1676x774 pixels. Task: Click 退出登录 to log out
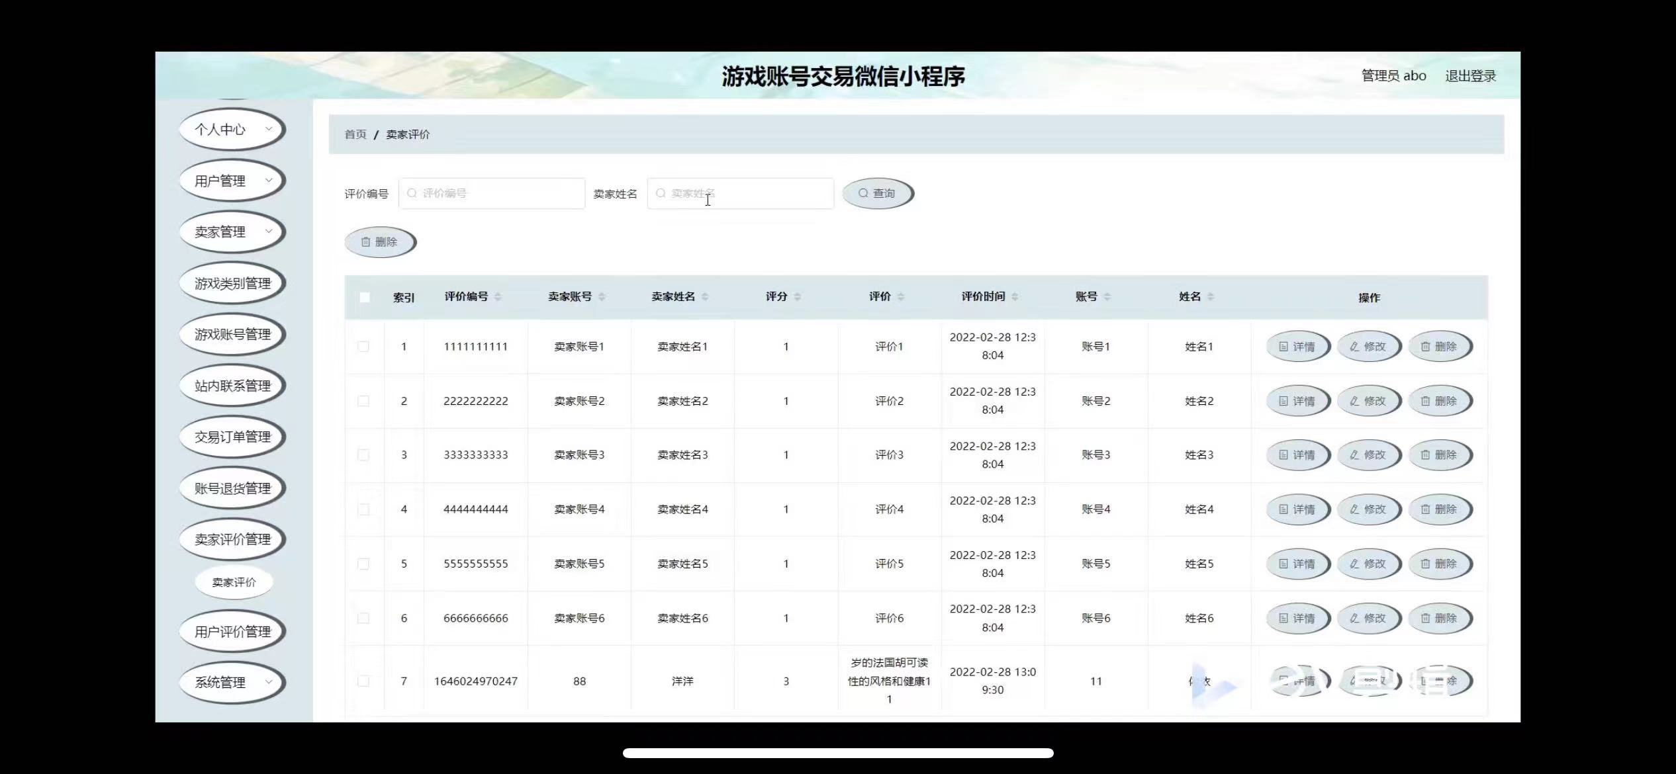coord(1470,76)
